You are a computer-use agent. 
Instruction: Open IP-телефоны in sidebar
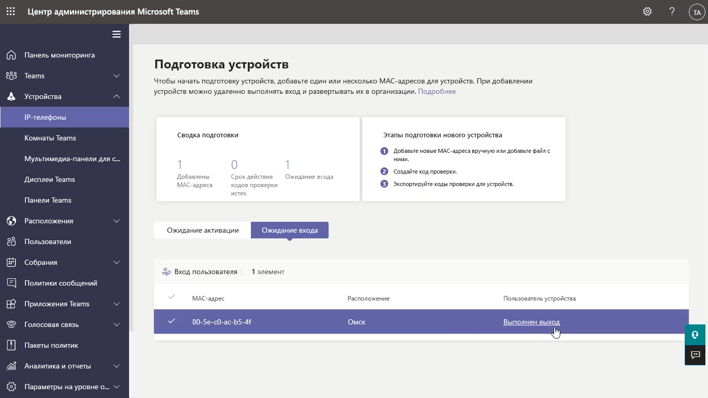click(x=64, y=117)
